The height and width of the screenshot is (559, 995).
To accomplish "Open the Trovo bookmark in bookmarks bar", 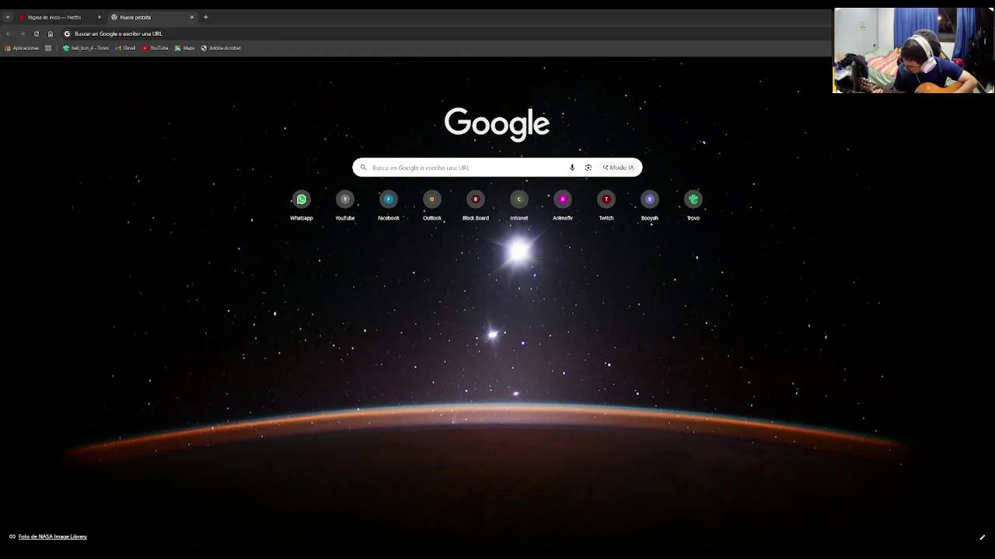I will pyautogui.click(x=86, y=48).
